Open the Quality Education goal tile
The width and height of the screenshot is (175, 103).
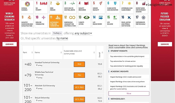[84, 7]
